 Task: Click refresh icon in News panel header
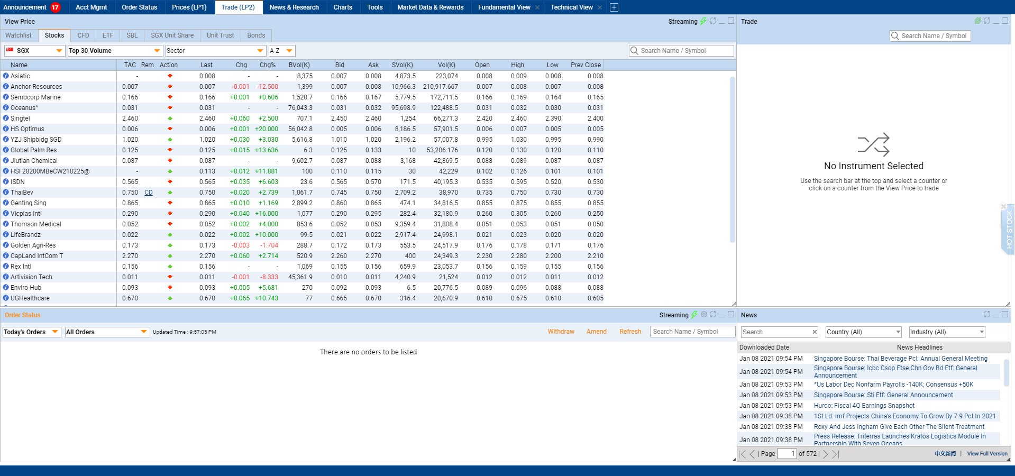986,315
